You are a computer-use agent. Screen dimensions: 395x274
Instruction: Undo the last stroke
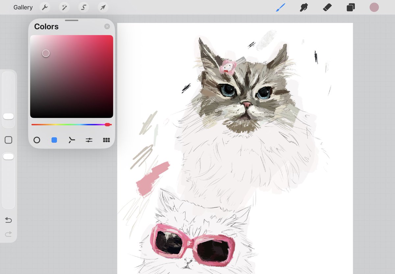pyautogui.click(x=8, y=220)
